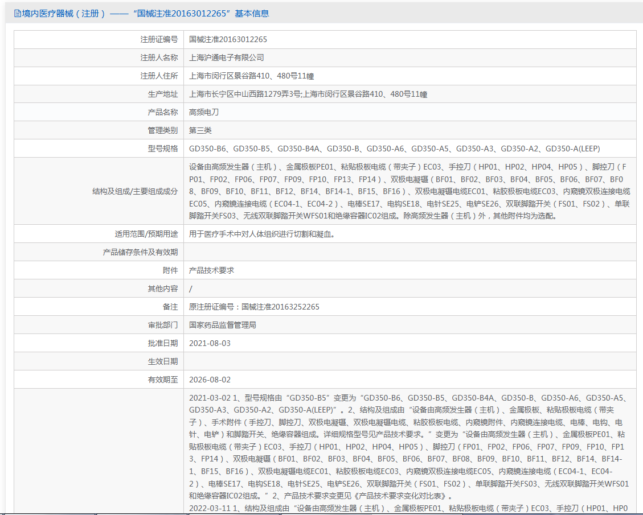Select the 注册人住所 label cell
The image size is (643, 515).
click(x=99, y=76)
